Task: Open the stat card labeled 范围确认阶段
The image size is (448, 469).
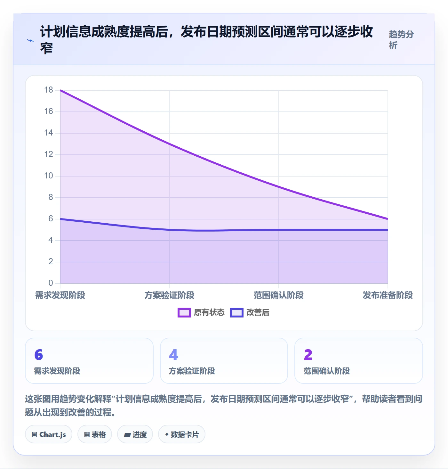Action: pos(359,361)
